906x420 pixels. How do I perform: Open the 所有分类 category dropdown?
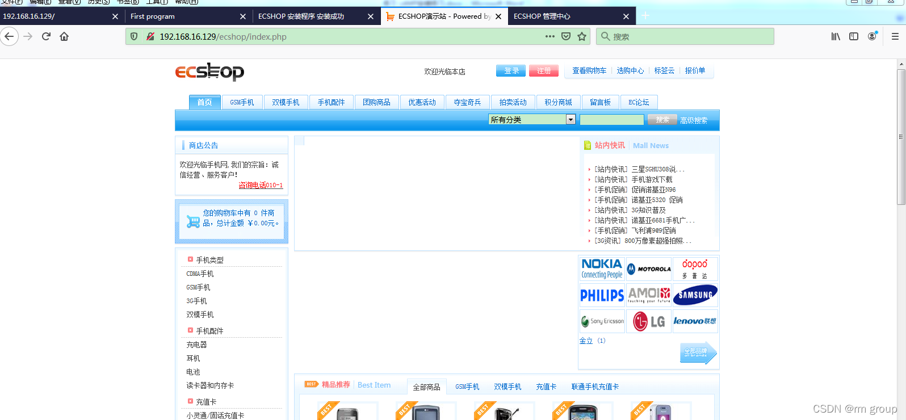(532, 119)
